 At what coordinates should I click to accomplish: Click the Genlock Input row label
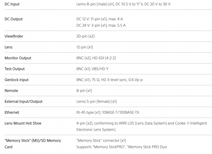click(17, 80)
